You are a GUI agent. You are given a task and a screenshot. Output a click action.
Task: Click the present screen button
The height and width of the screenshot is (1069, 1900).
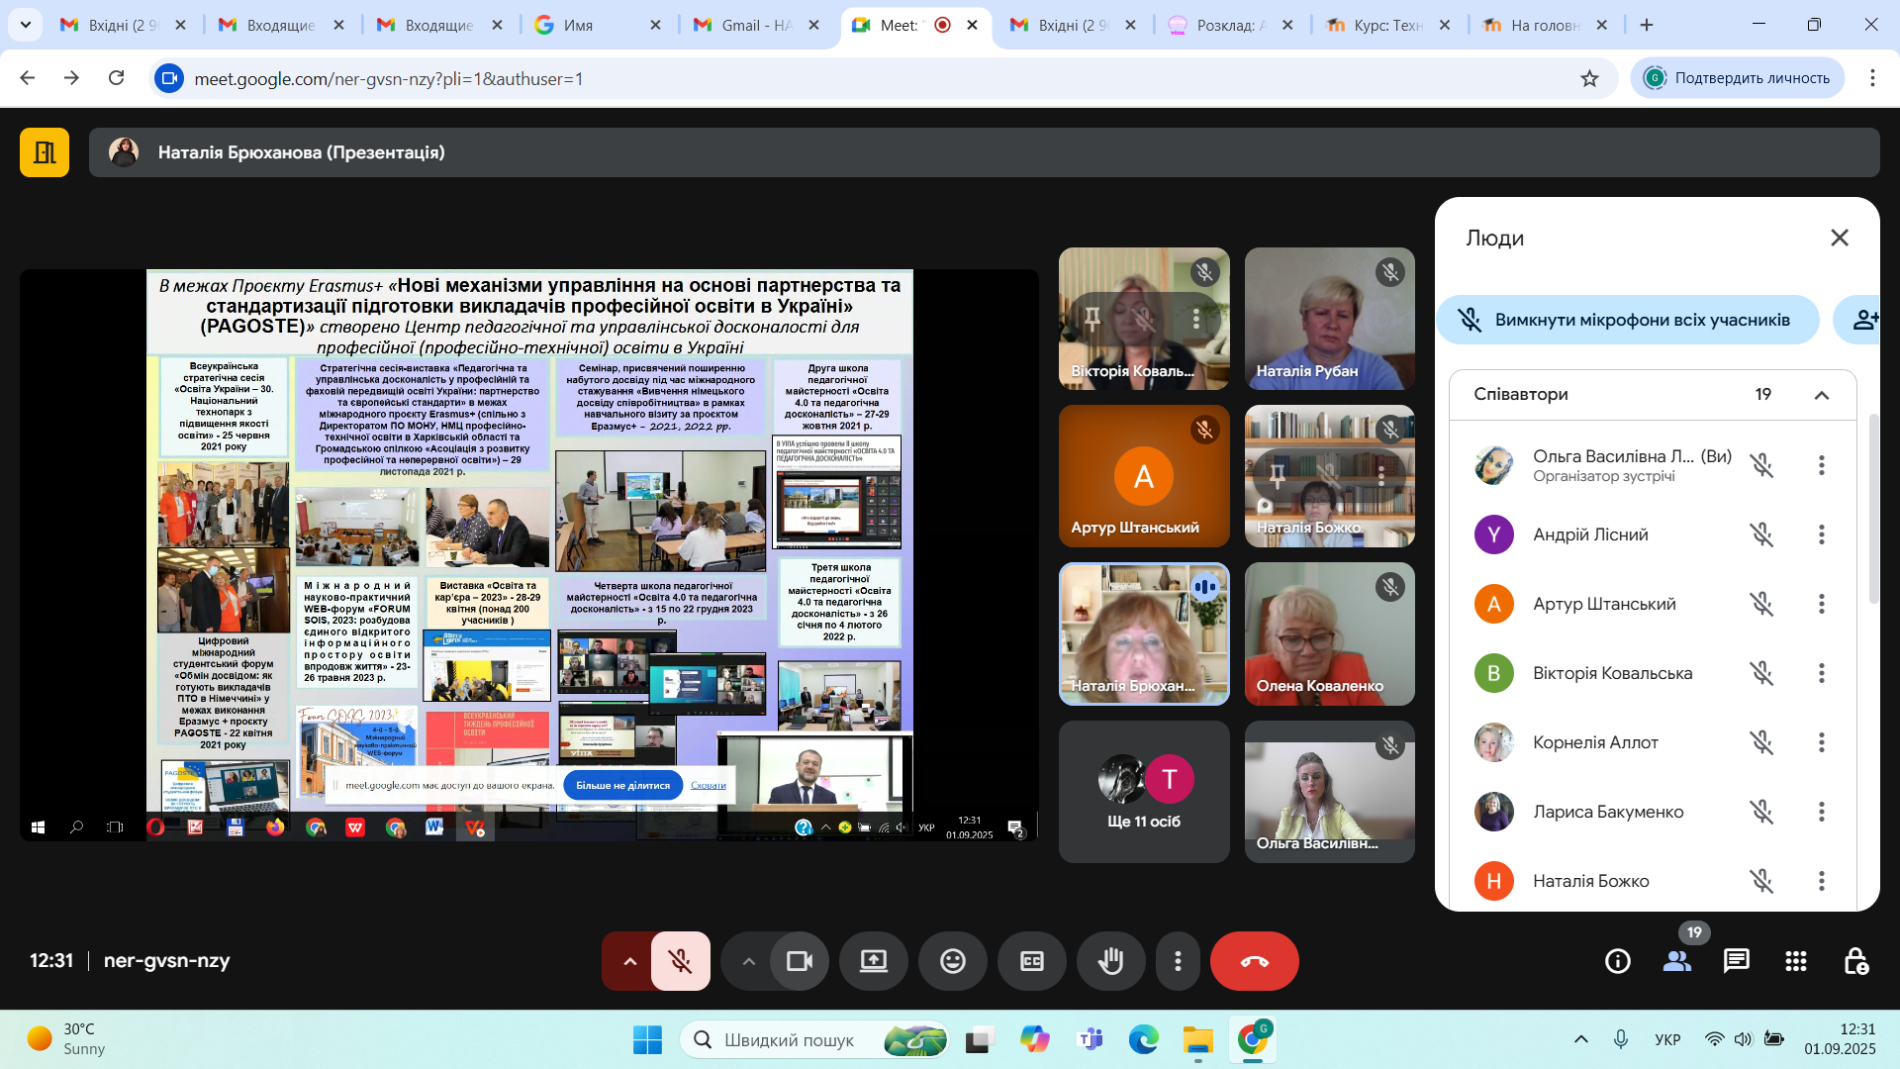tap(873, 961)
